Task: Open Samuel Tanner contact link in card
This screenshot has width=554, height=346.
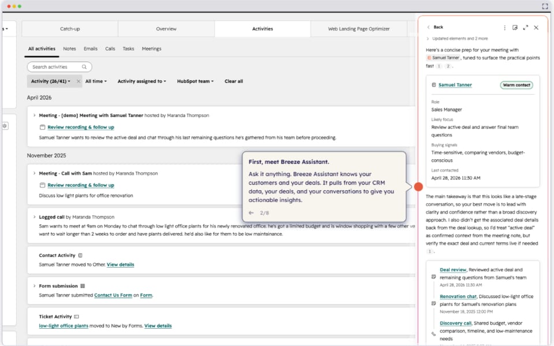Action: tap(455, 85)
